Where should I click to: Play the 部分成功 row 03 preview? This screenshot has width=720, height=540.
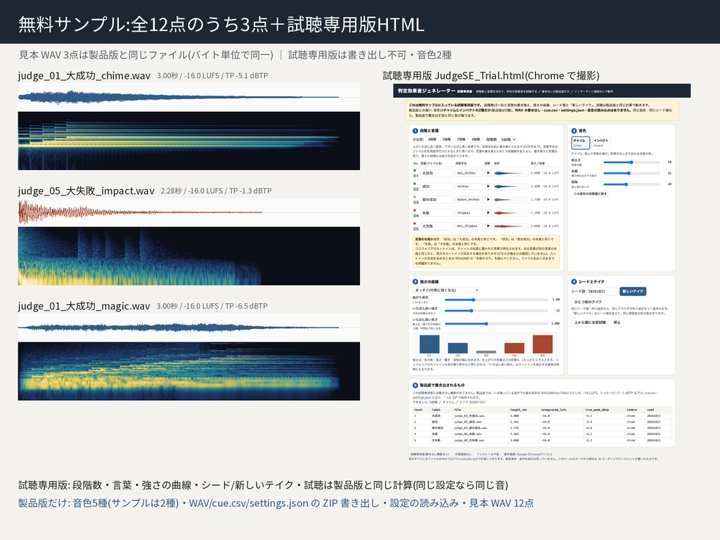click(x=488, y=200)
